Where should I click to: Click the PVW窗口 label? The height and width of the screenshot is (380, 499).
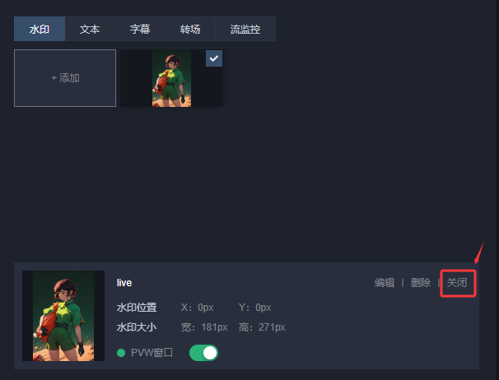tap(152, 353)
